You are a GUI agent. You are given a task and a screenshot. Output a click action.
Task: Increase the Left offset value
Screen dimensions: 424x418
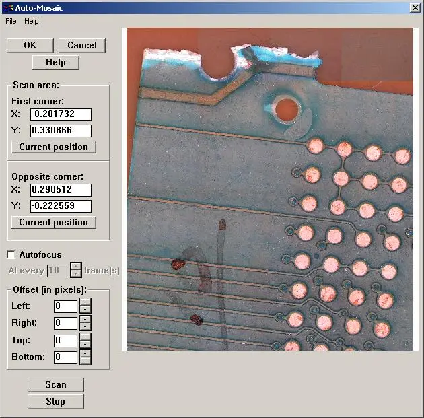tap(85, 302)
